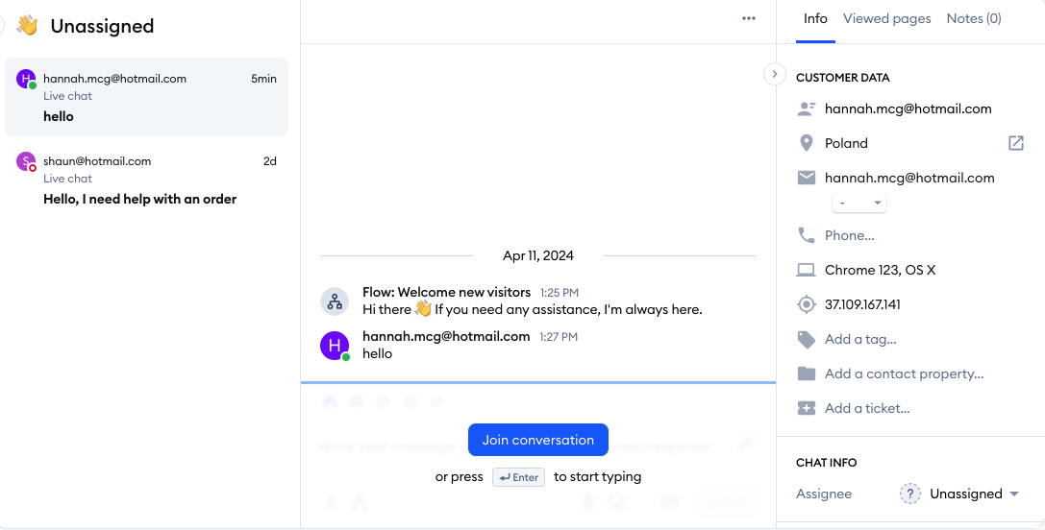Screen dimensions: 1045x530
Task: Switch to the Viewed pages tab
Action: [x=886, y=18]
